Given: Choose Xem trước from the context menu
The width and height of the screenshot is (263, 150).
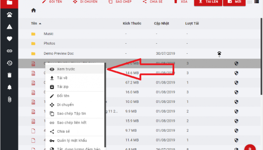Looking at the screenshot, I should (75, 69).
